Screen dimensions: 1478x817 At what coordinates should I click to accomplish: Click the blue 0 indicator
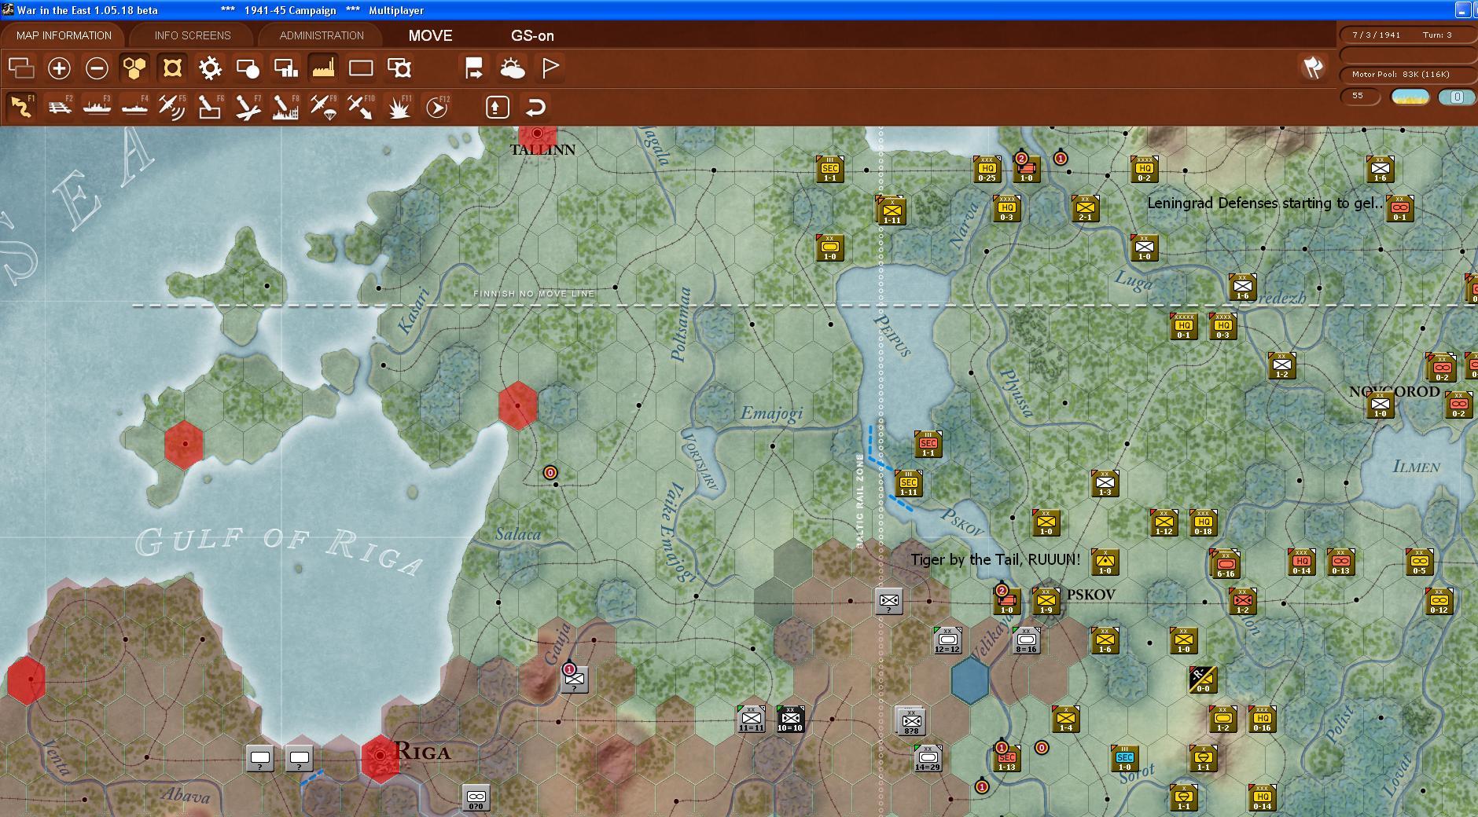coord(1457,97)
